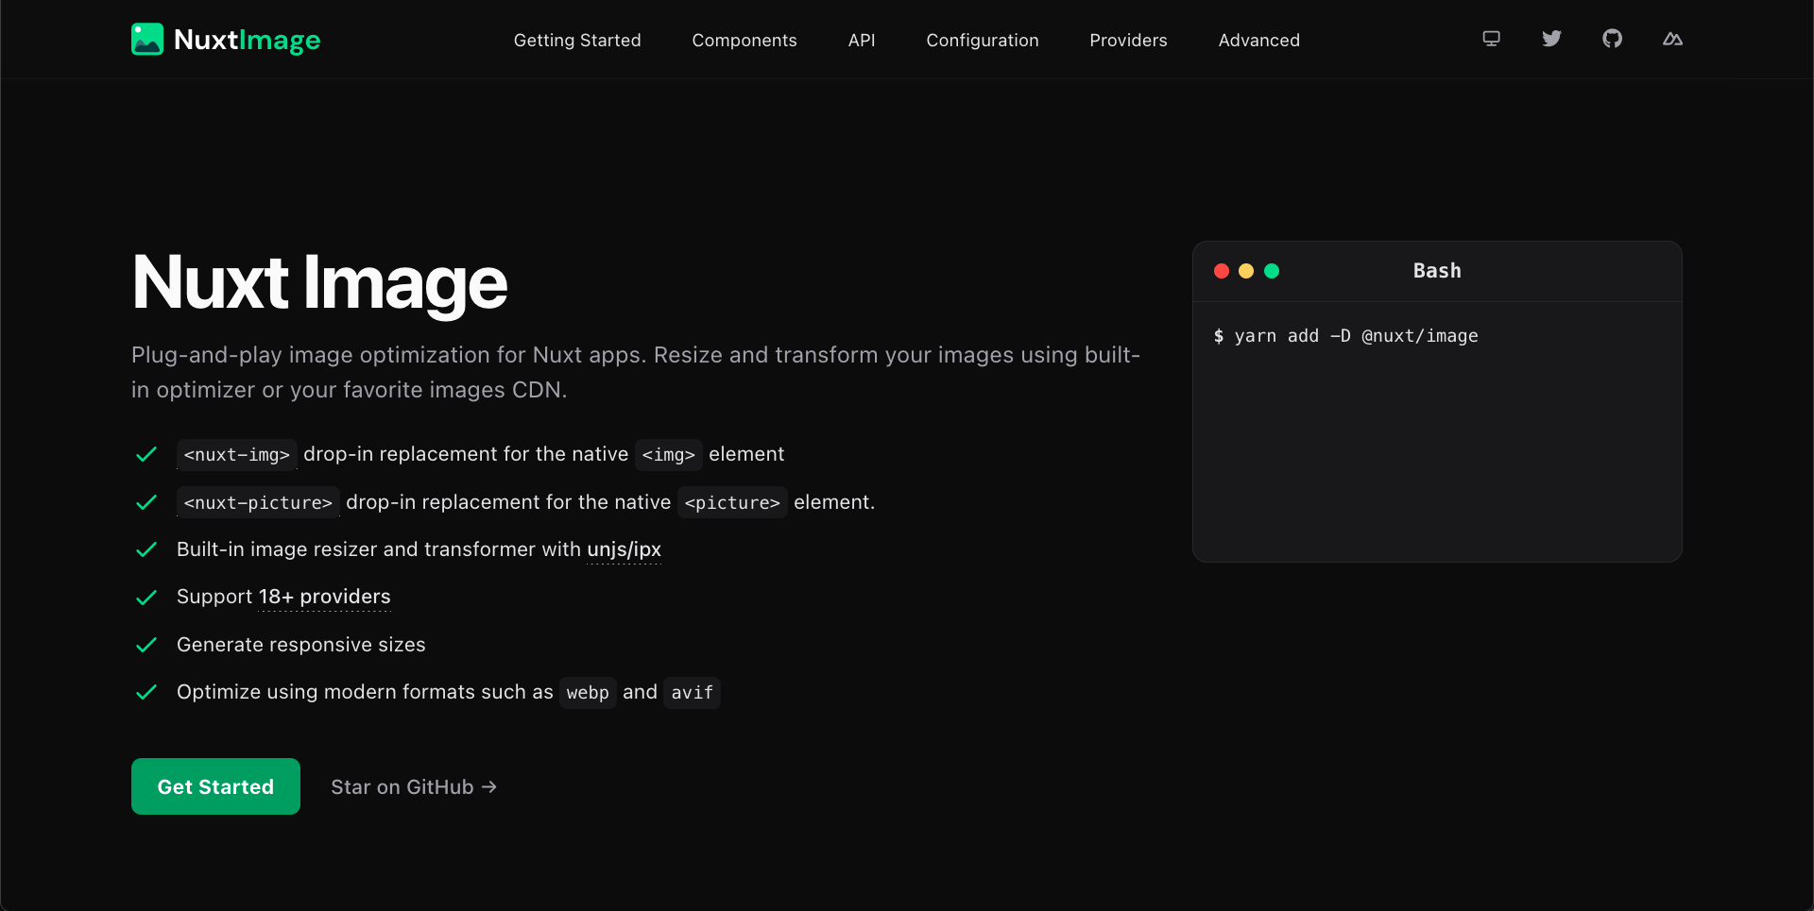Open the GitHub icon in header

pyautogui.click(x=1612, y=39)
